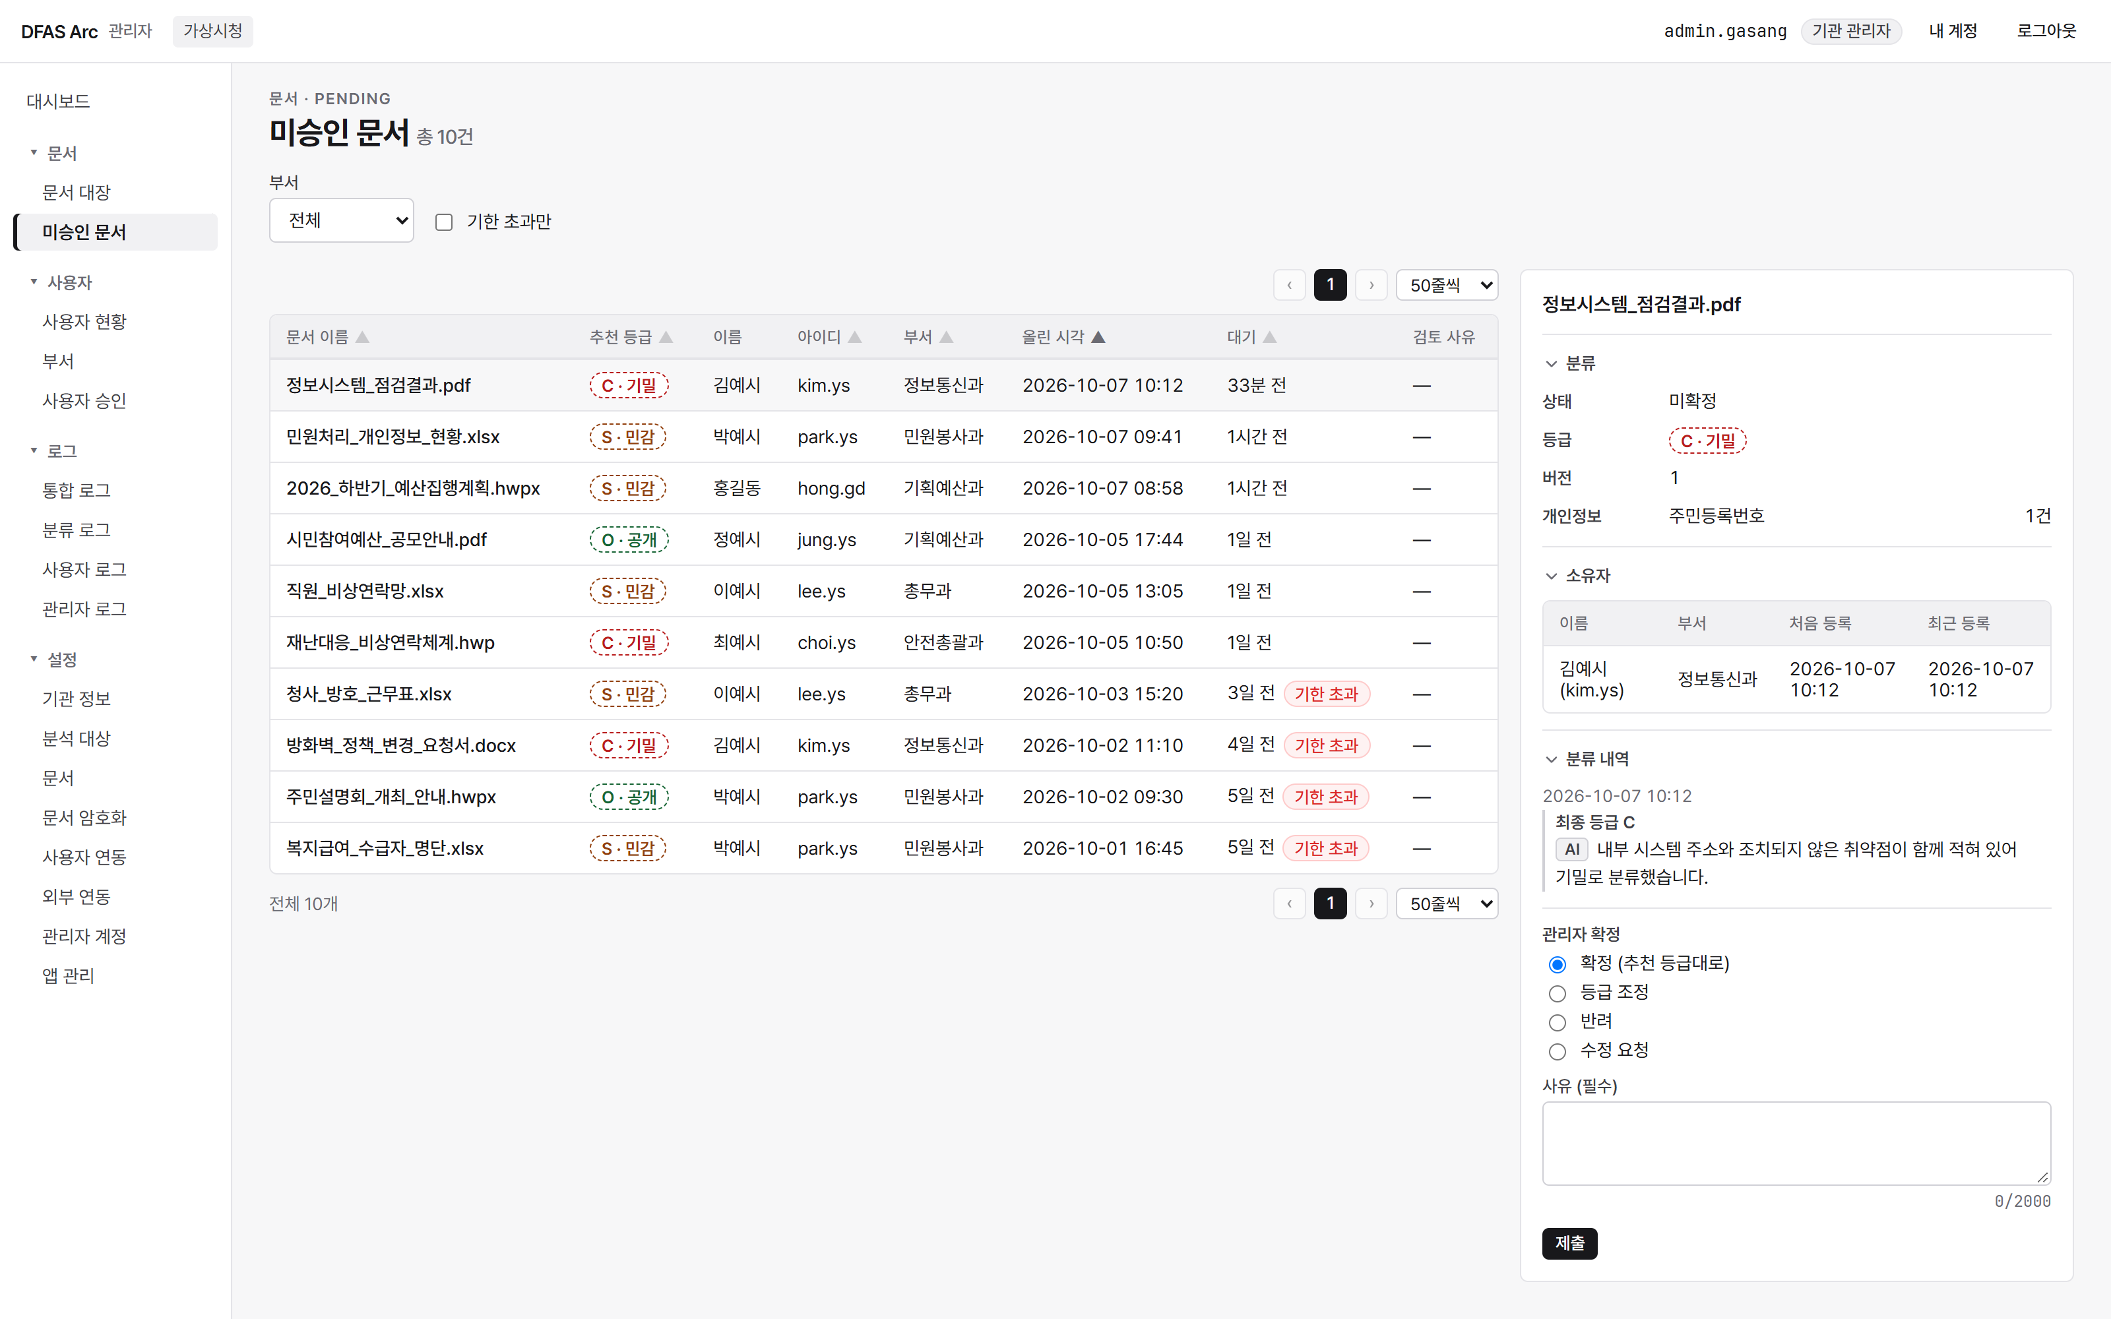This screenshot has width=2111, height=1319.
Task: Select the 반려 radio option
Action: point(1557,1022)
